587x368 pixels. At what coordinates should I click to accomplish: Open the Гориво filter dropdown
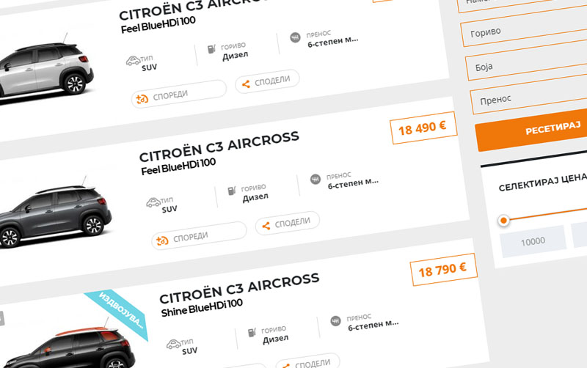coord(524,29)
